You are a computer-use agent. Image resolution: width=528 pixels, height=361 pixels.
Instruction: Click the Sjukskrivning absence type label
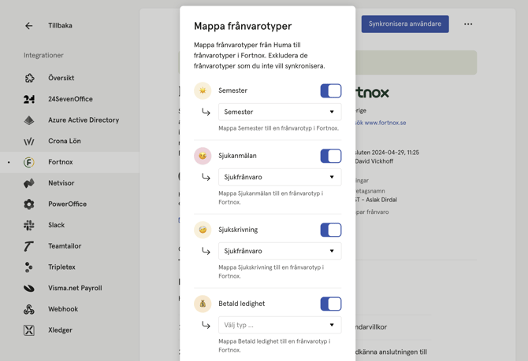238,230
